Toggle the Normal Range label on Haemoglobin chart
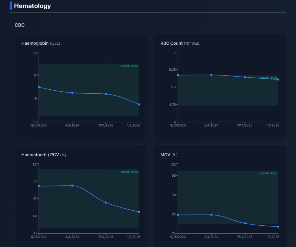This screenshot has height=247, width=296. pyautogui.click(x=128, y=66)
